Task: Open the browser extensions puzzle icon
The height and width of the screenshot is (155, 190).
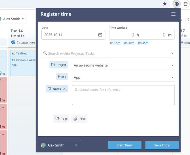Action: [186, 4]
